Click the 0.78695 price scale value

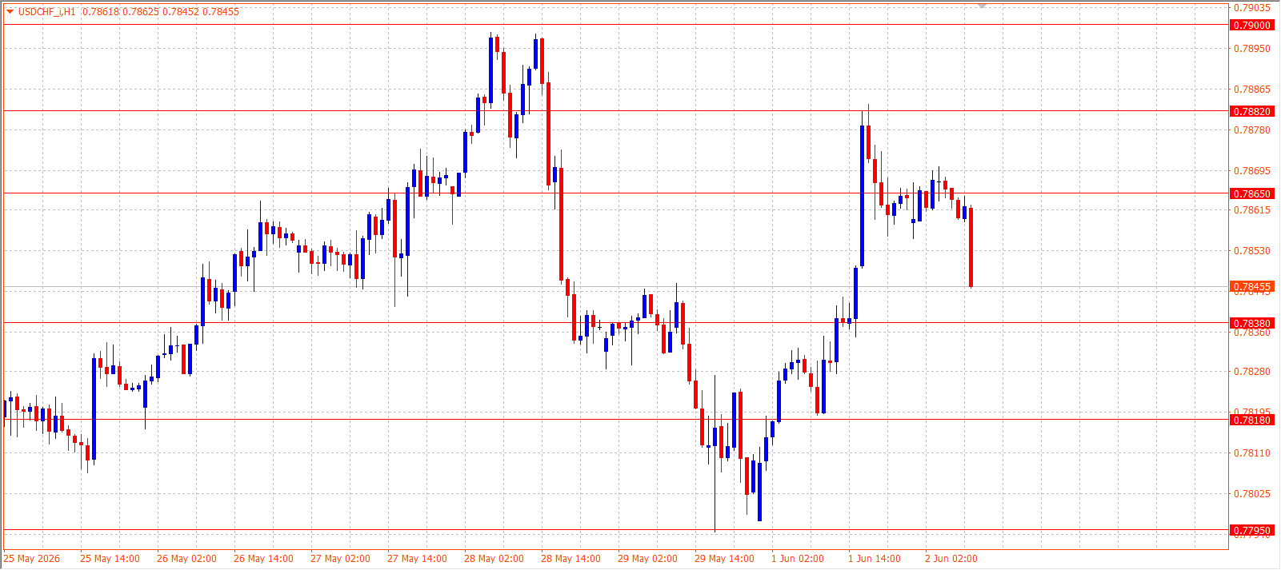[1251, 170]
